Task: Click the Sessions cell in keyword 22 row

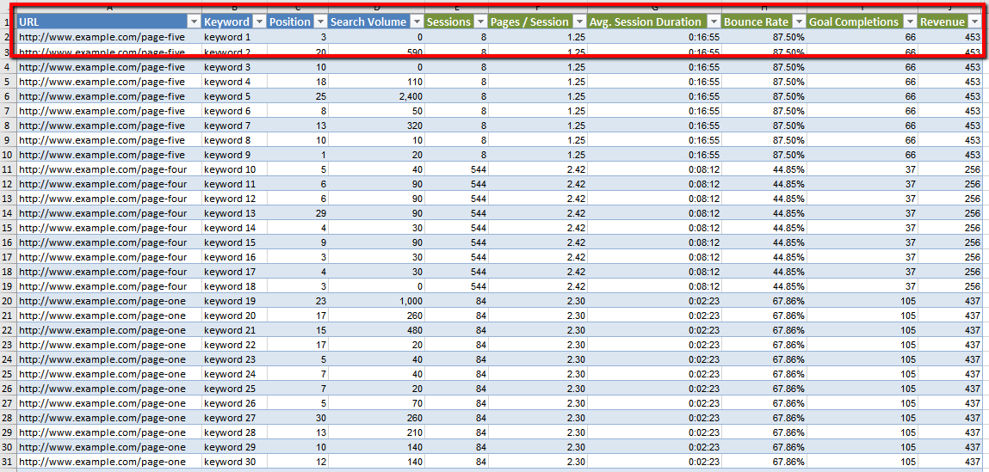Action: [x=457, y=345]
